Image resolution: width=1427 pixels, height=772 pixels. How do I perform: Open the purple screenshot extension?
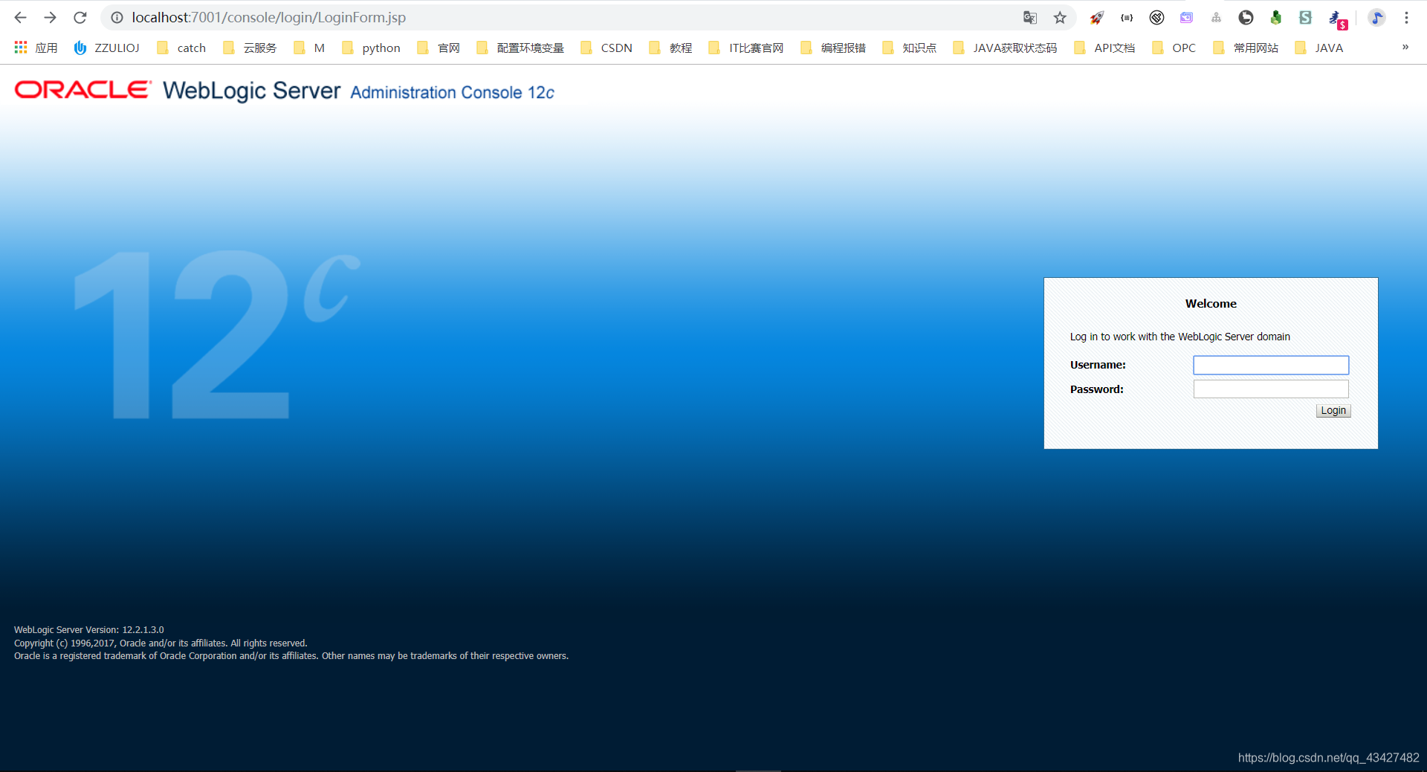(x=1186, y=17)
